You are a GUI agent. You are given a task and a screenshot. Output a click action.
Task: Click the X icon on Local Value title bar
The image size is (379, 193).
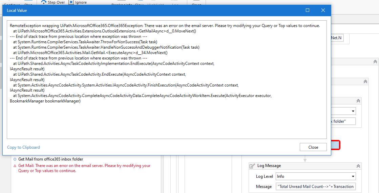tap(323, 10)
